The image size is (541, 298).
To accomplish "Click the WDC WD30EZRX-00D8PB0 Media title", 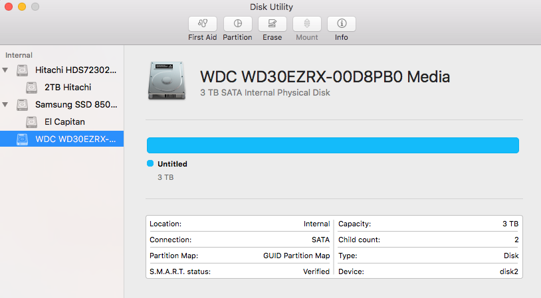I will 325,77.
